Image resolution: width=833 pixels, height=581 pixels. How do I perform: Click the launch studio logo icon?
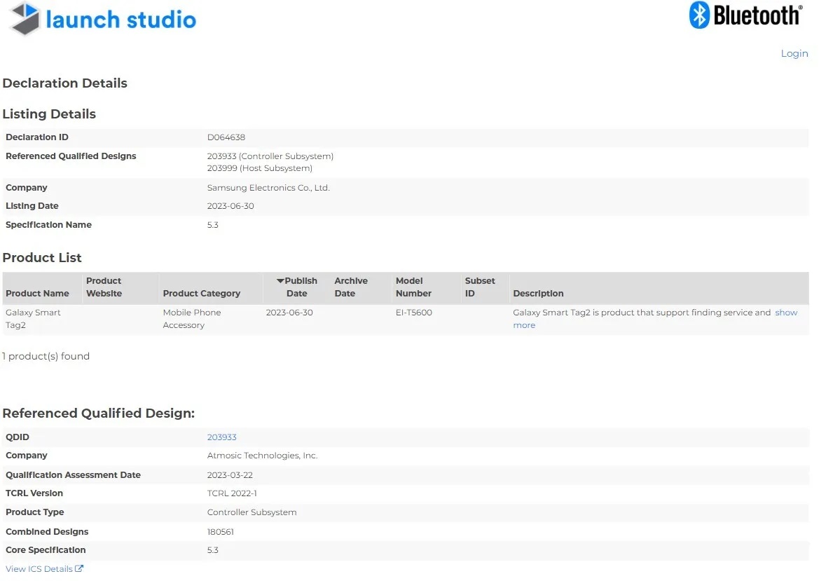pos(25,19)
